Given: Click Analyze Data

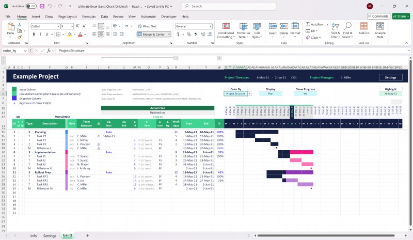Looking at the screenshot, I should tap(380, 30).
